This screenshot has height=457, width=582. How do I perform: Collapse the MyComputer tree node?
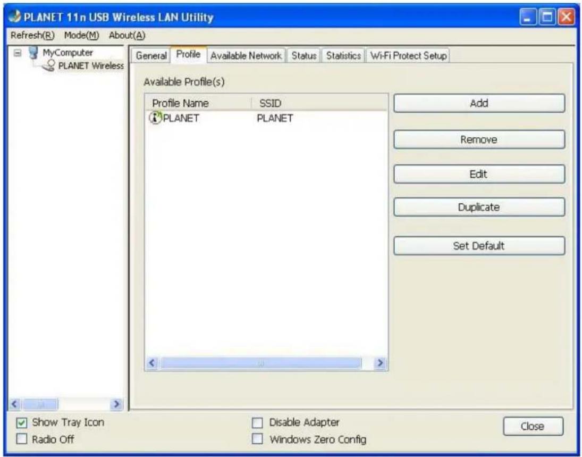[x=17, y=53]
